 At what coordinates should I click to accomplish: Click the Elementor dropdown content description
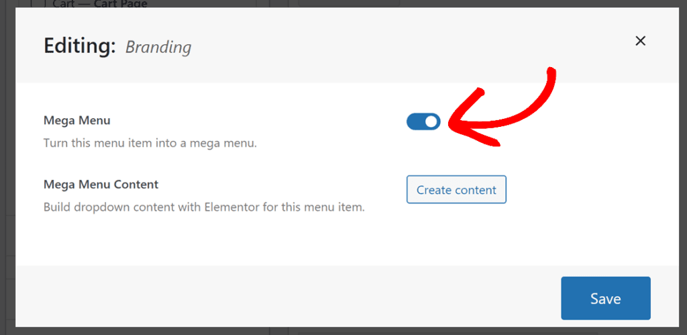[x=204, y=207]
